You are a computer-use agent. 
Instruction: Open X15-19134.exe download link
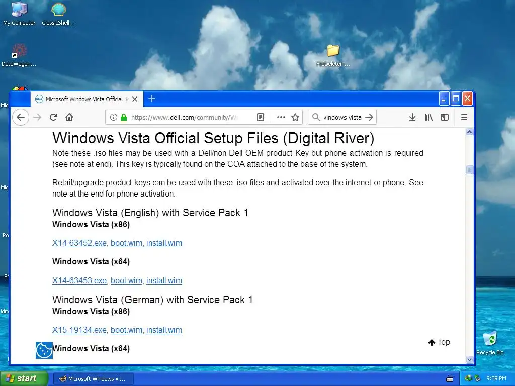79,330
